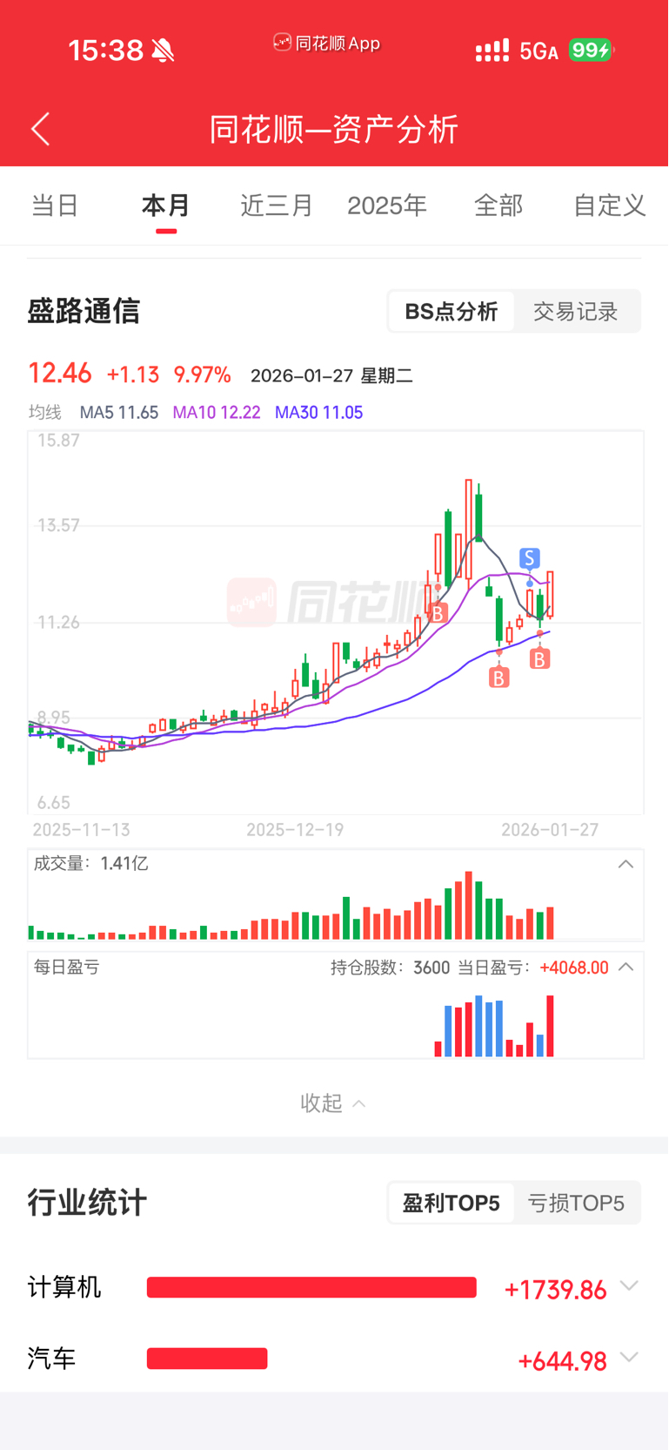Tap the cellular signal bars icon
Screen dimensions: 669x1450
pos(492,51)
